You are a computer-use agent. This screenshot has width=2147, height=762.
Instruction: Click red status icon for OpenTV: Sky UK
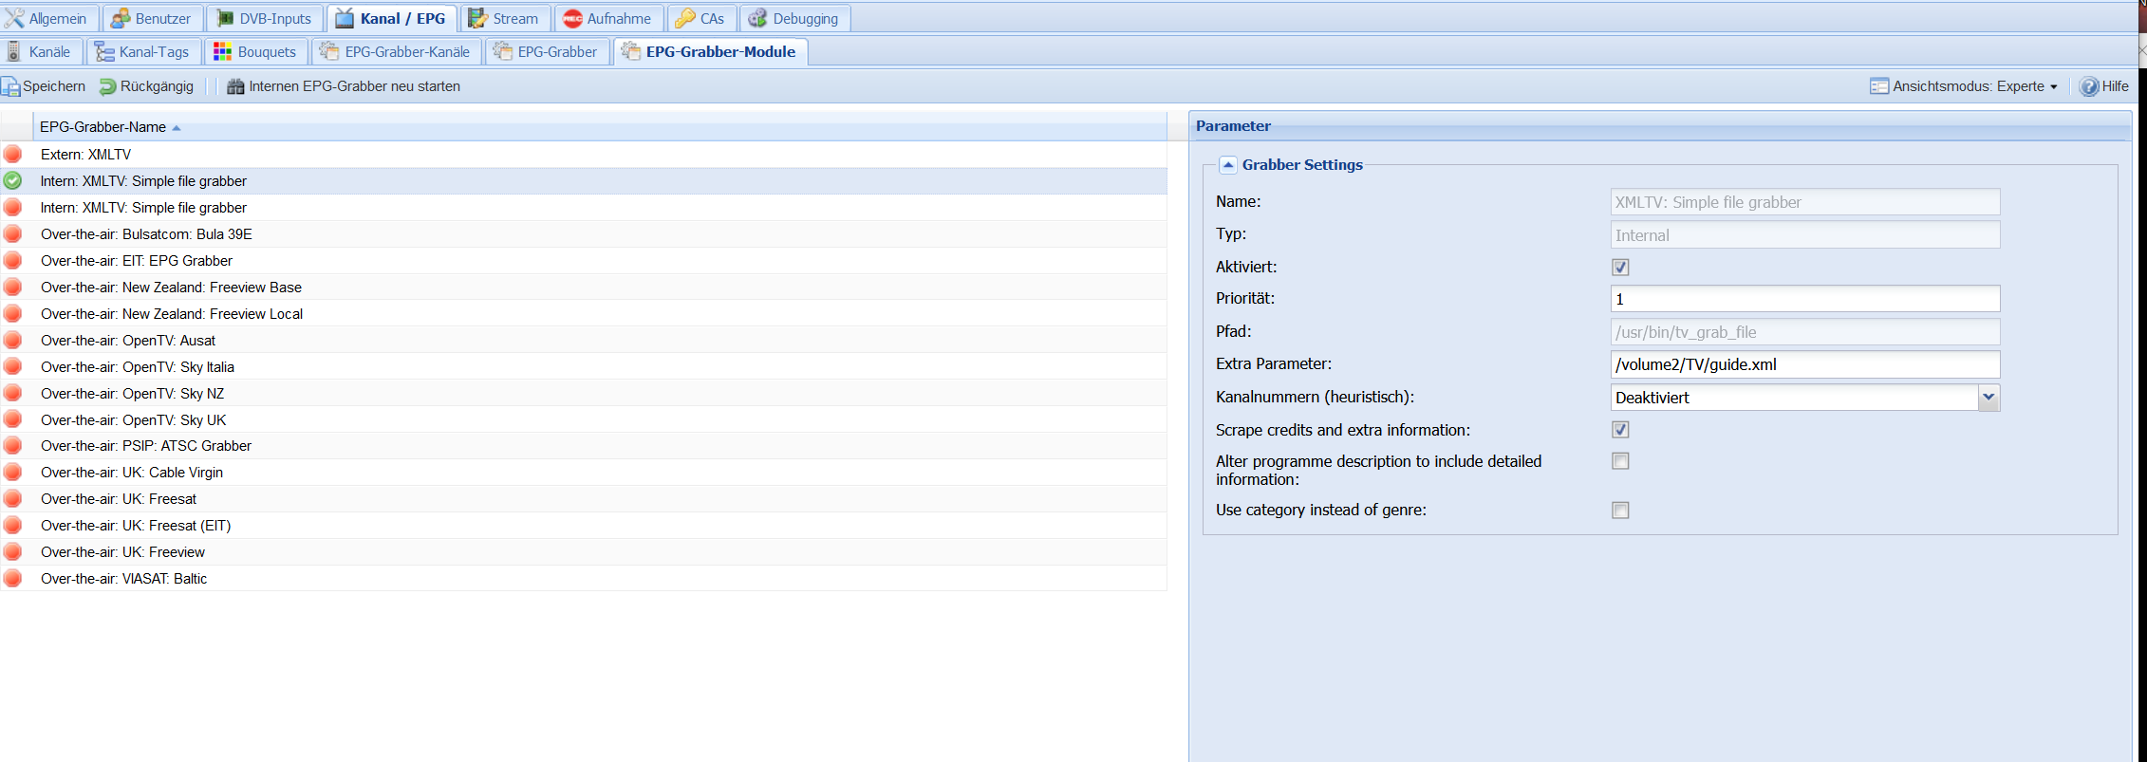12,419
